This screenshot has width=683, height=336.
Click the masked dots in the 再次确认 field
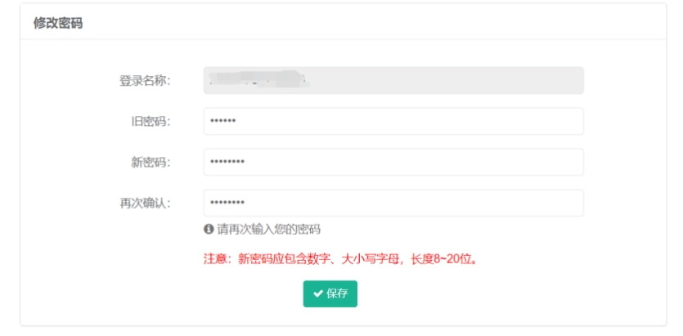click(227, 203)
